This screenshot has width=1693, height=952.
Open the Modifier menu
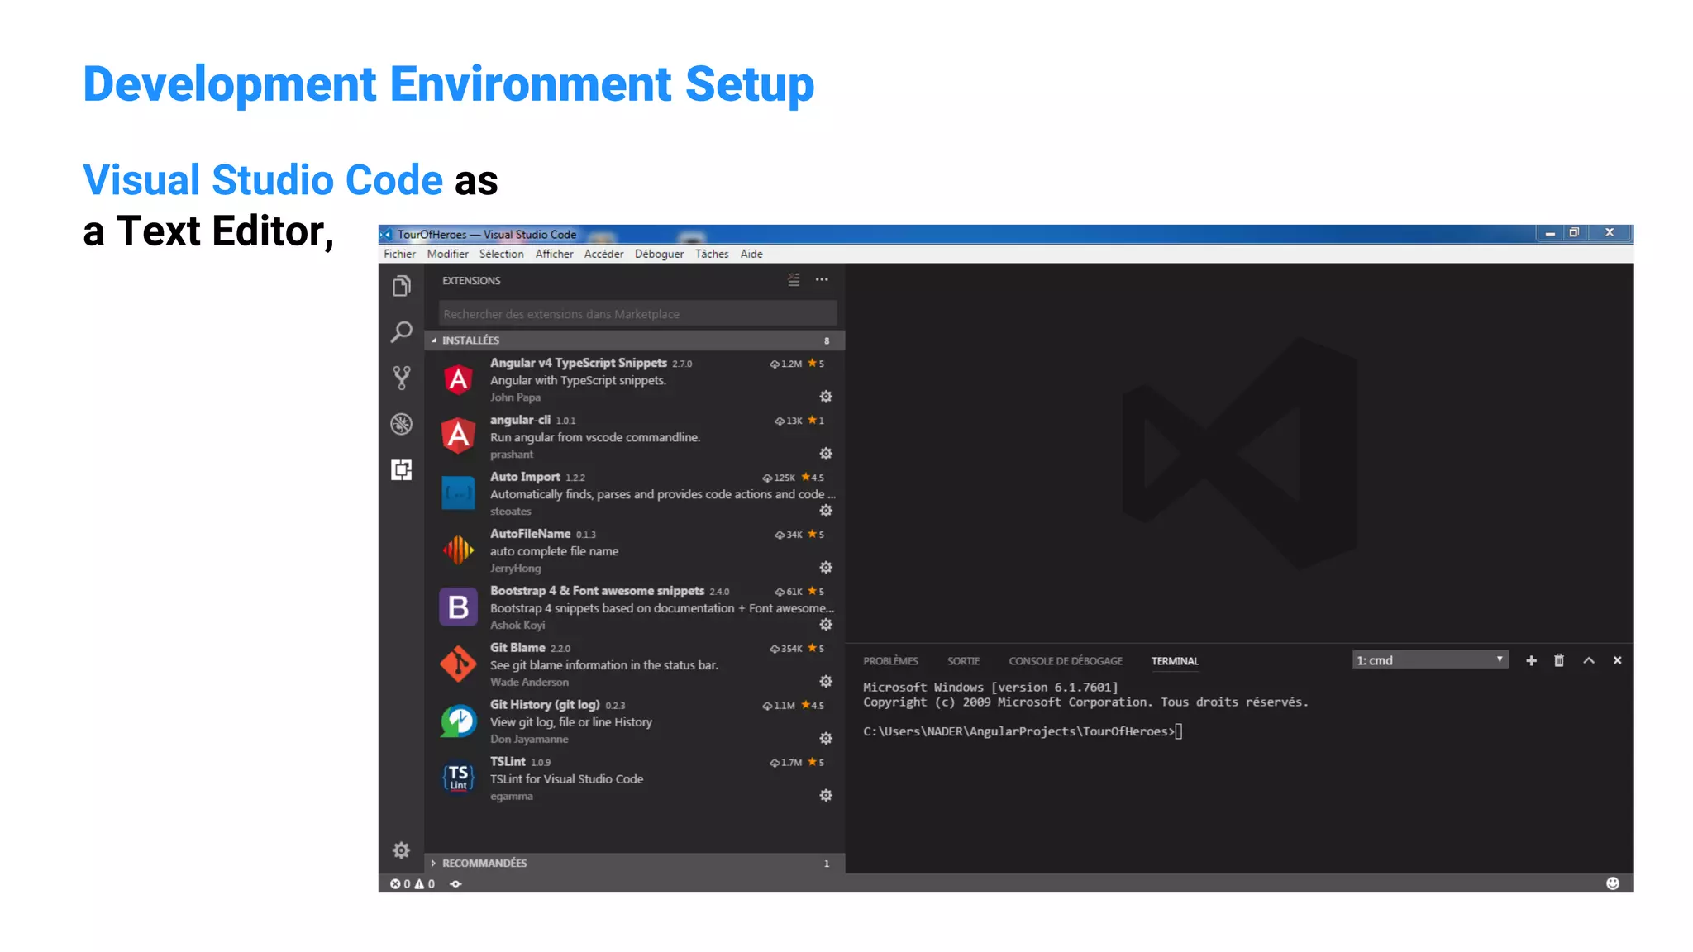(x=448, y=255)
